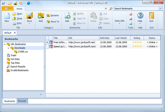
Task: Select the Hot Sites tree item
Action: (x=15, y=59)
